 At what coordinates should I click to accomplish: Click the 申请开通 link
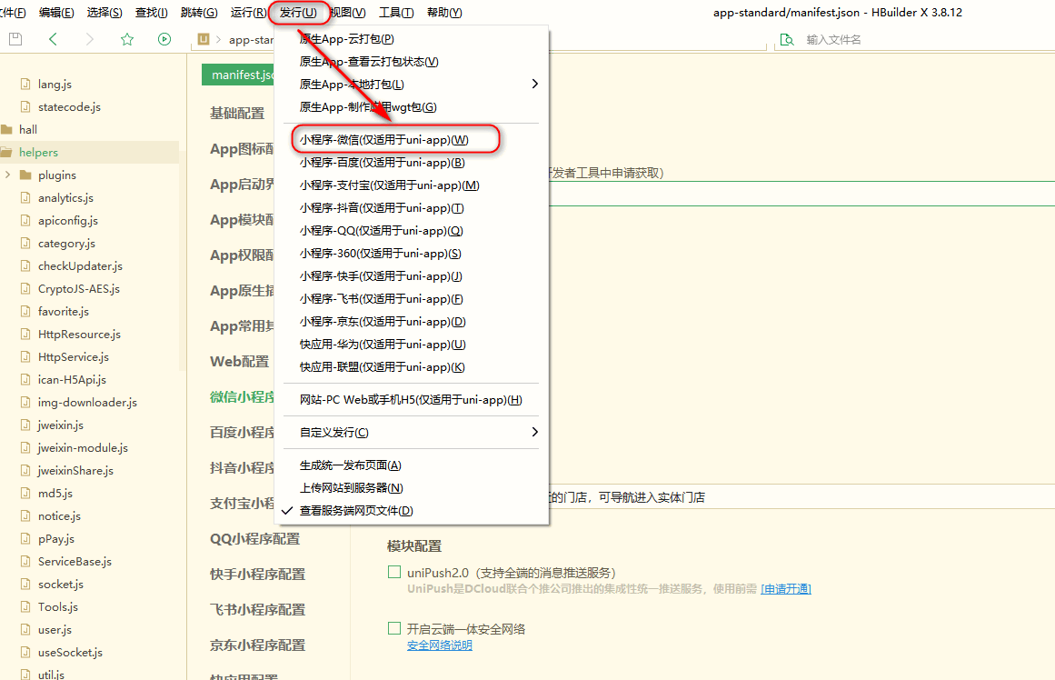[785, 589]
